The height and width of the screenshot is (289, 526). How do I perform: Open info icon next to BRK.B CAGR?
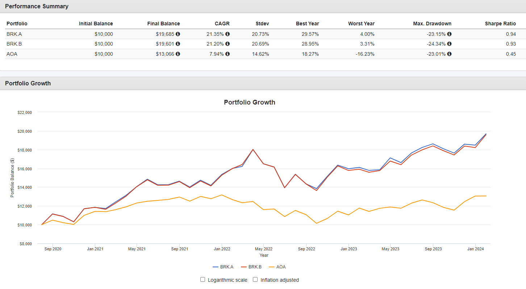tap(227, 44)
